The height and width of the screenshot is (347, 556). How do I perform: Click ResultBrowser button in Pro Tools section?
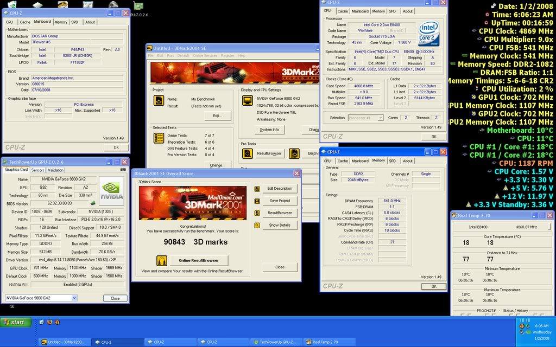tap(269, 153)
